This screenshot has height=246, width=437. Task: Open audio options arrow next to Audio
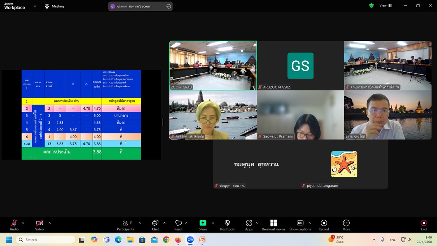pos(23,223)
